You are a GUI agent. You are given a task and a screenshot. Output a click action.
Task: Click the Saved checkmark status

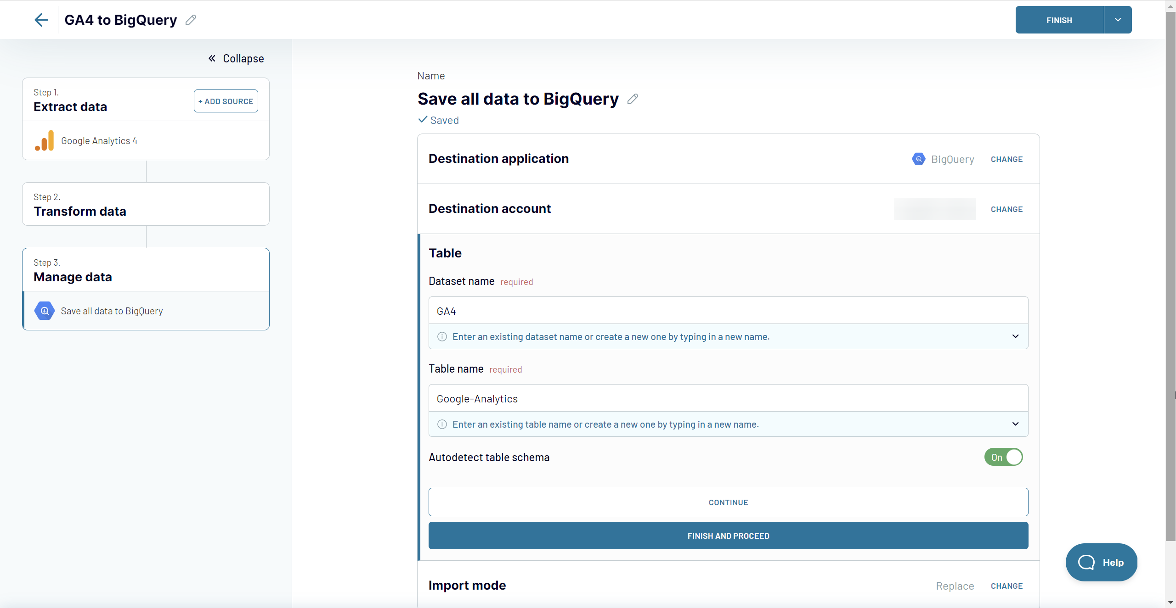pyautogui.click(x=439, y=120)
